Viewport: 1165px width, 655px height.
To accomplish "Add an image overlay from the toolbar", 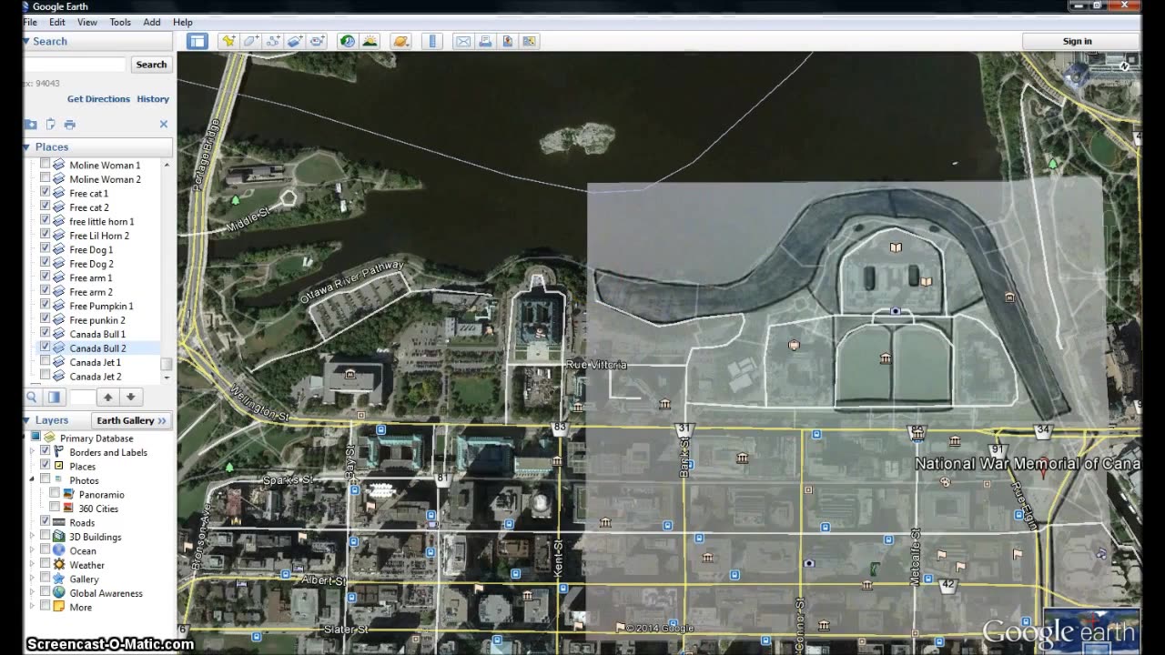I will [x=295, y=41].
